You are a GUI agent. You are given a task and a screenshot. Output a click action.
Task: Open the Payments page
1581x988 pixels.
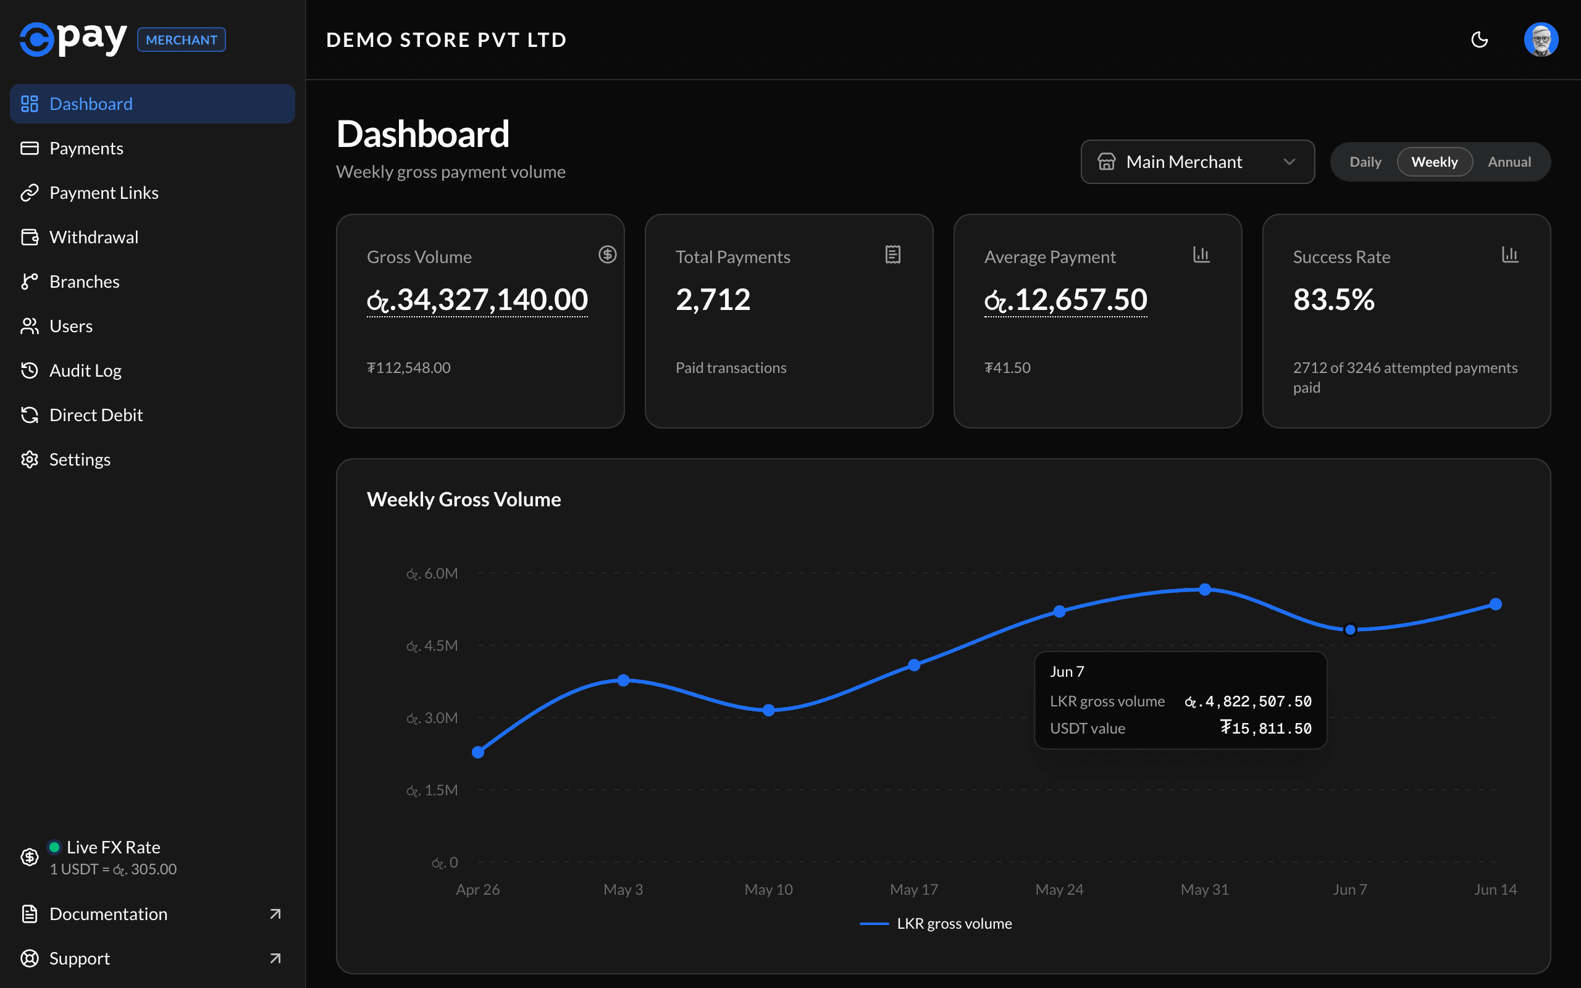click(152, 148)
